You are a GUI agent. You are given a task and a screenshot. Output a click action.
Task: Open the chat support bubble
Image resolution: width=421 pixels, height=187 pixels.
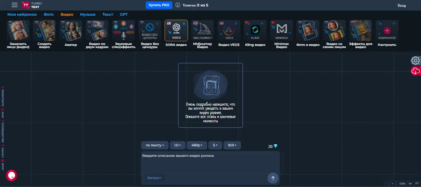12,175
